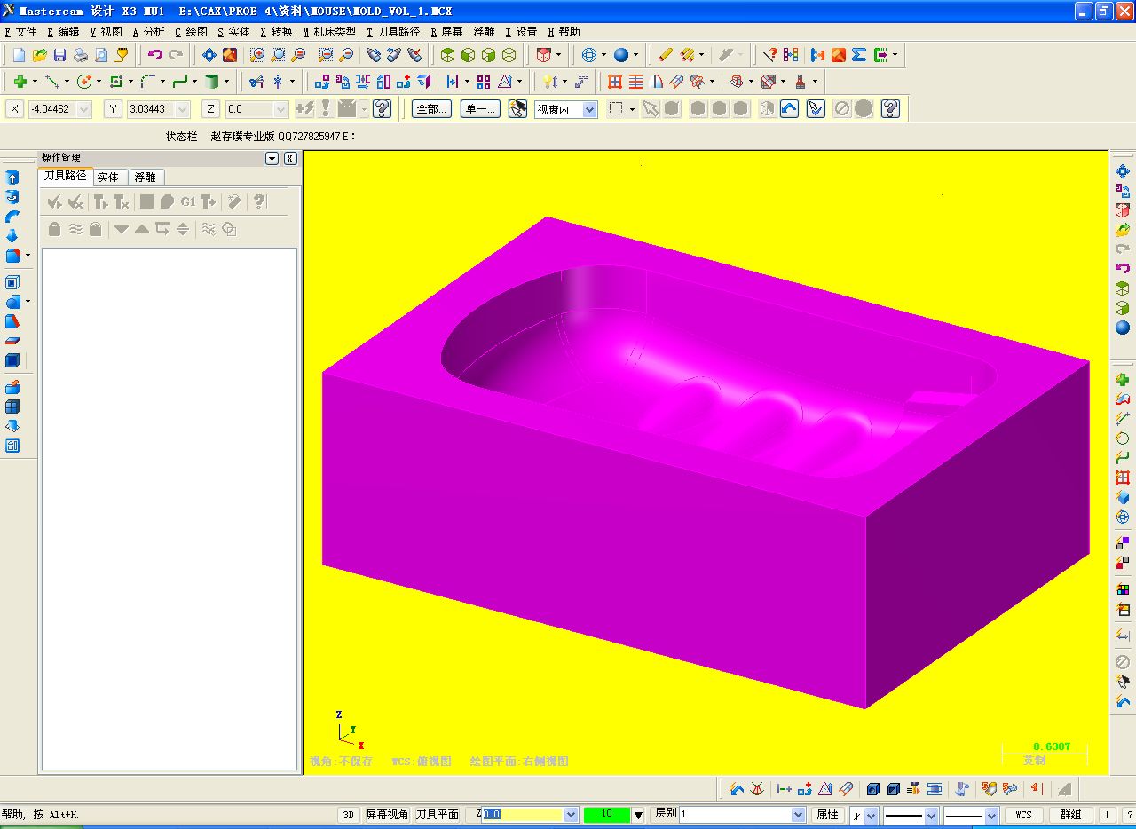Screen dimensions: 1136x829
Task: Click the green plus create-point icon
Action: [20, 82]
